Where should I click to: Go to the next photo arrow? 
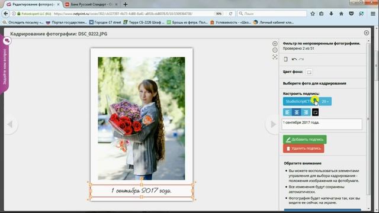[x=273, y=124]
